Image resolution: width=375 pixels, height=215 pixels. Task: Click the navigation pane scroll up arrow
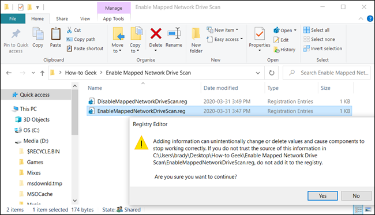pos(75,86)
